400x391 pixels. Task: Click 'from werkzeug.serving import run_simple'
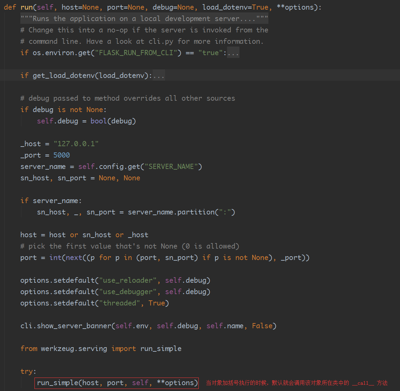[x=101, y=349]
